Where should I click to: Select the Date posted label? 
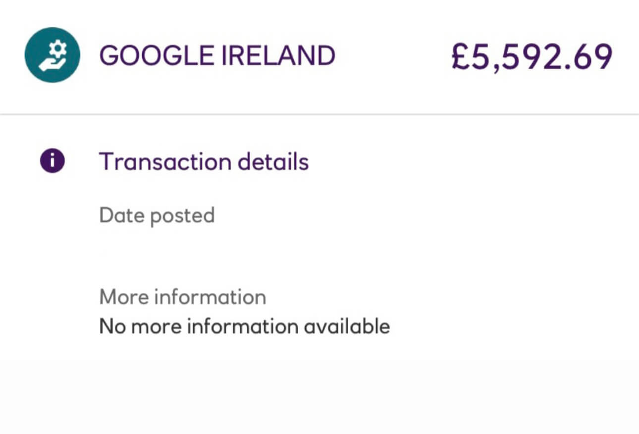pos(157,215)
